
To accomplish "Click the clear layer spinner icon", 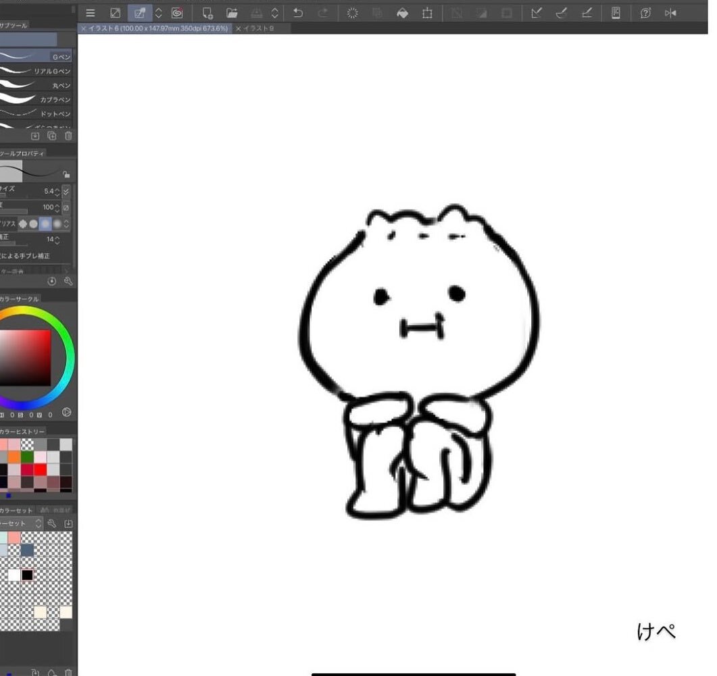I will (353, 14).
